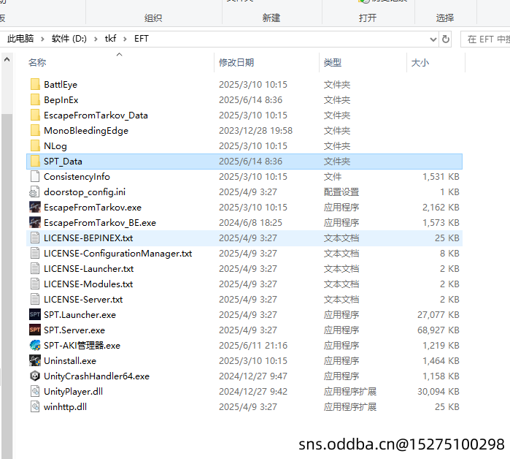Select the file name EscapeFromTarkov.exe
Image resolution: width=510 pixels, height=459 pixels.
coord(93,207)
